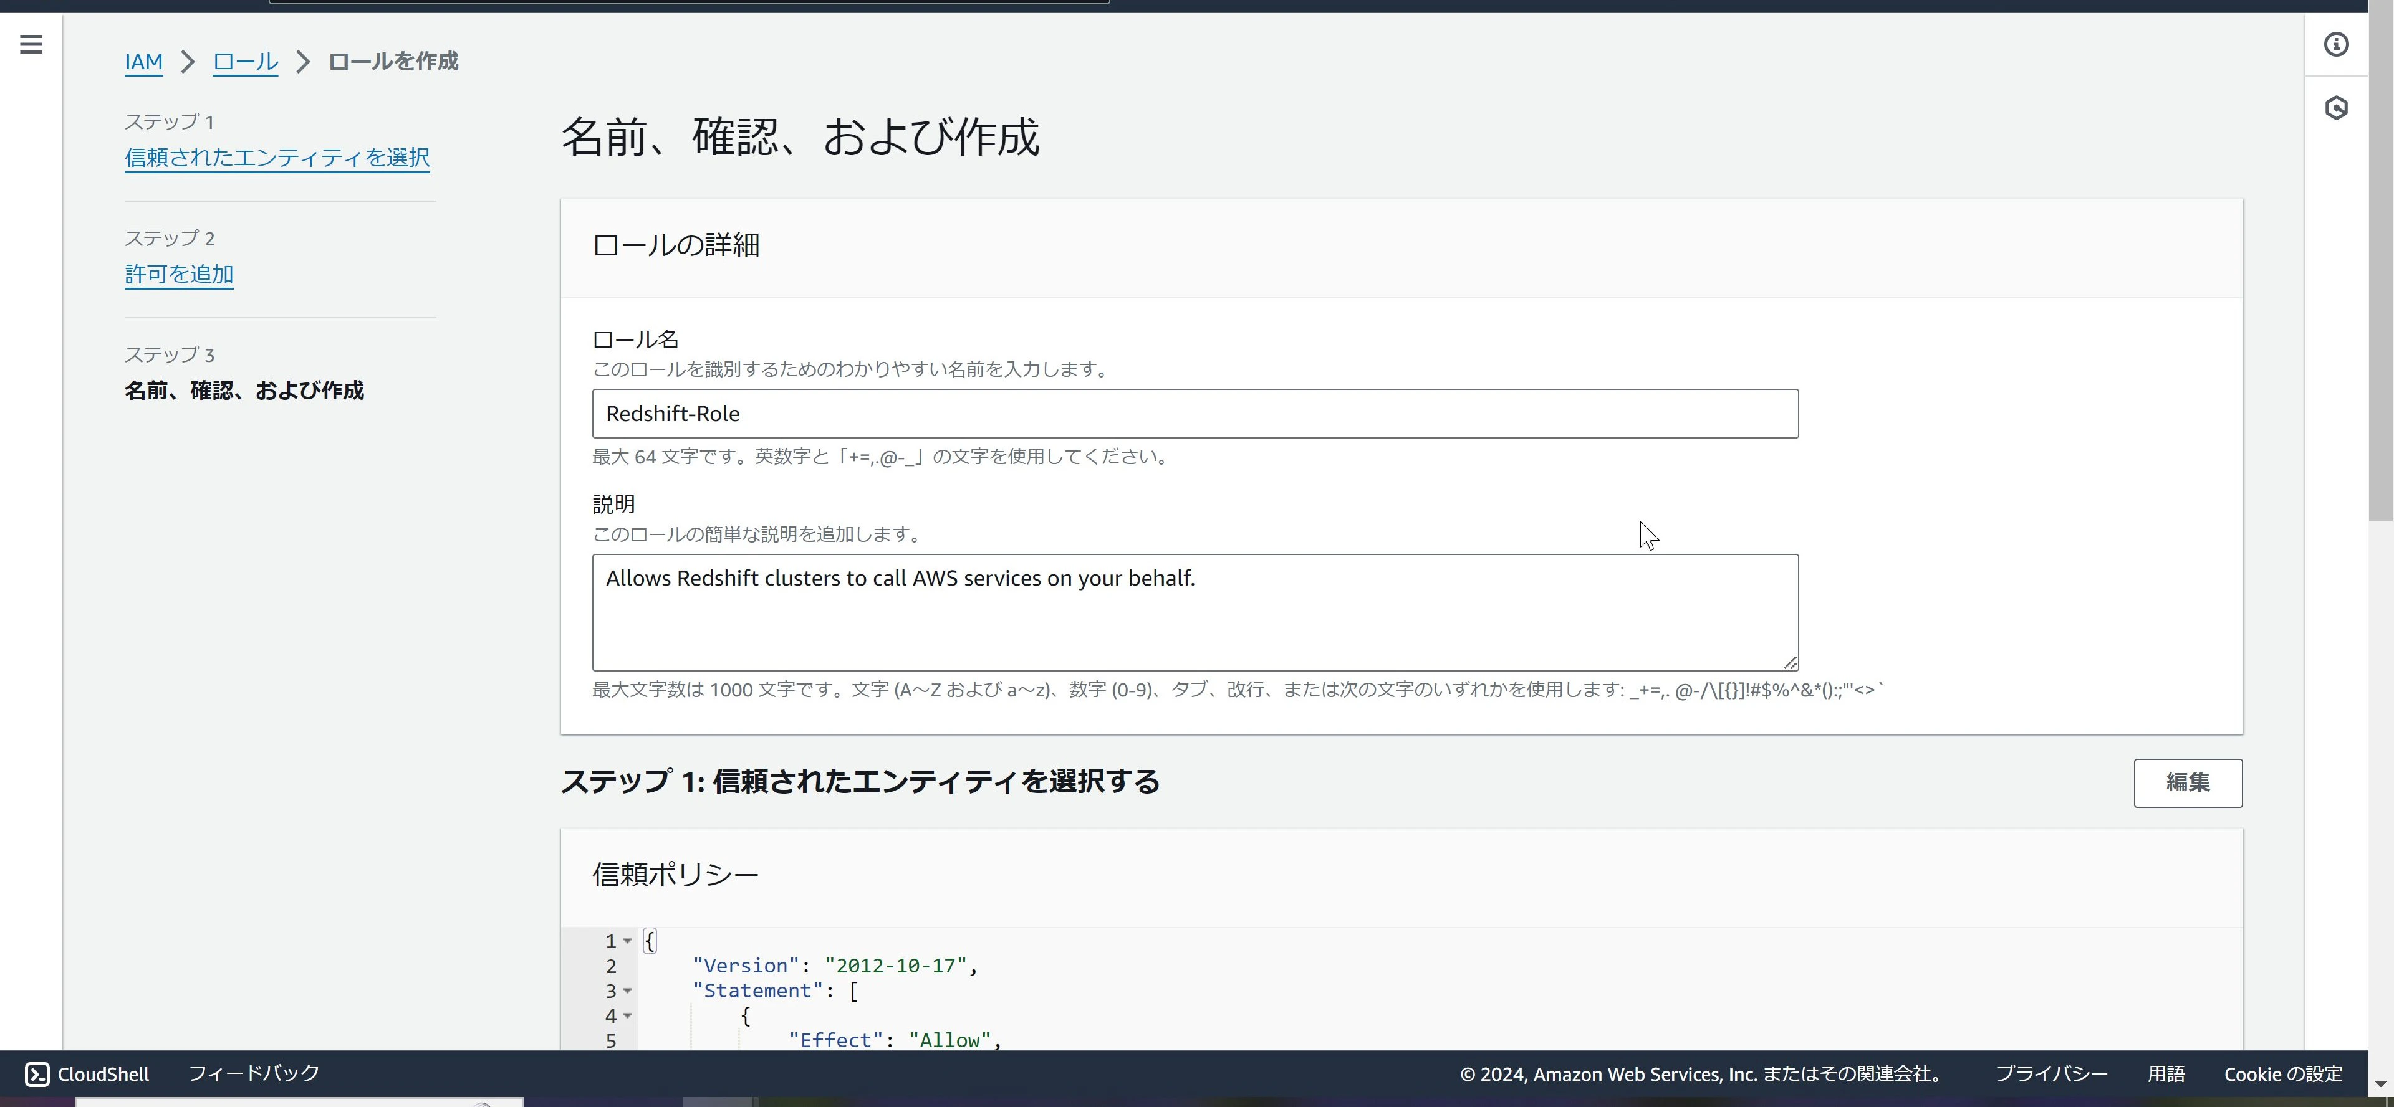Collapse code fold arrow on line 1
This screenshot has height=1107, width=2394.
tap(627, 941)
